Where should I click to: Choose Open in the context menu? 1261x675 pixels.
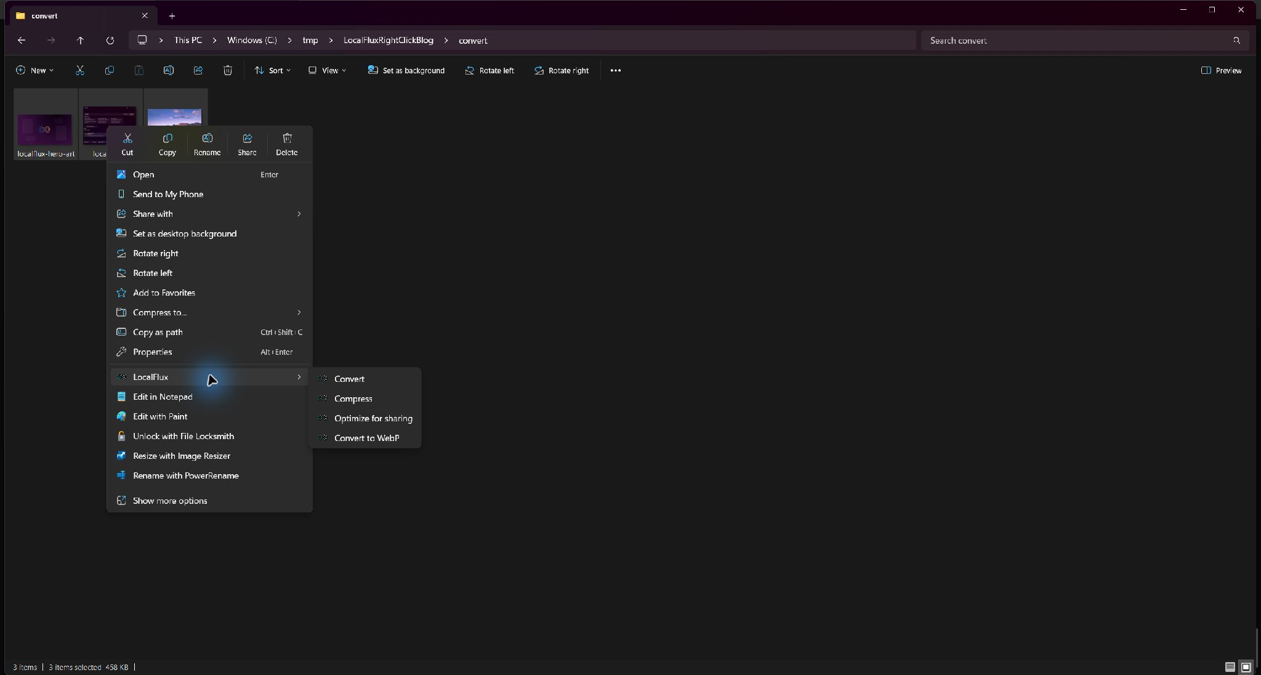(x=209, y=174)
